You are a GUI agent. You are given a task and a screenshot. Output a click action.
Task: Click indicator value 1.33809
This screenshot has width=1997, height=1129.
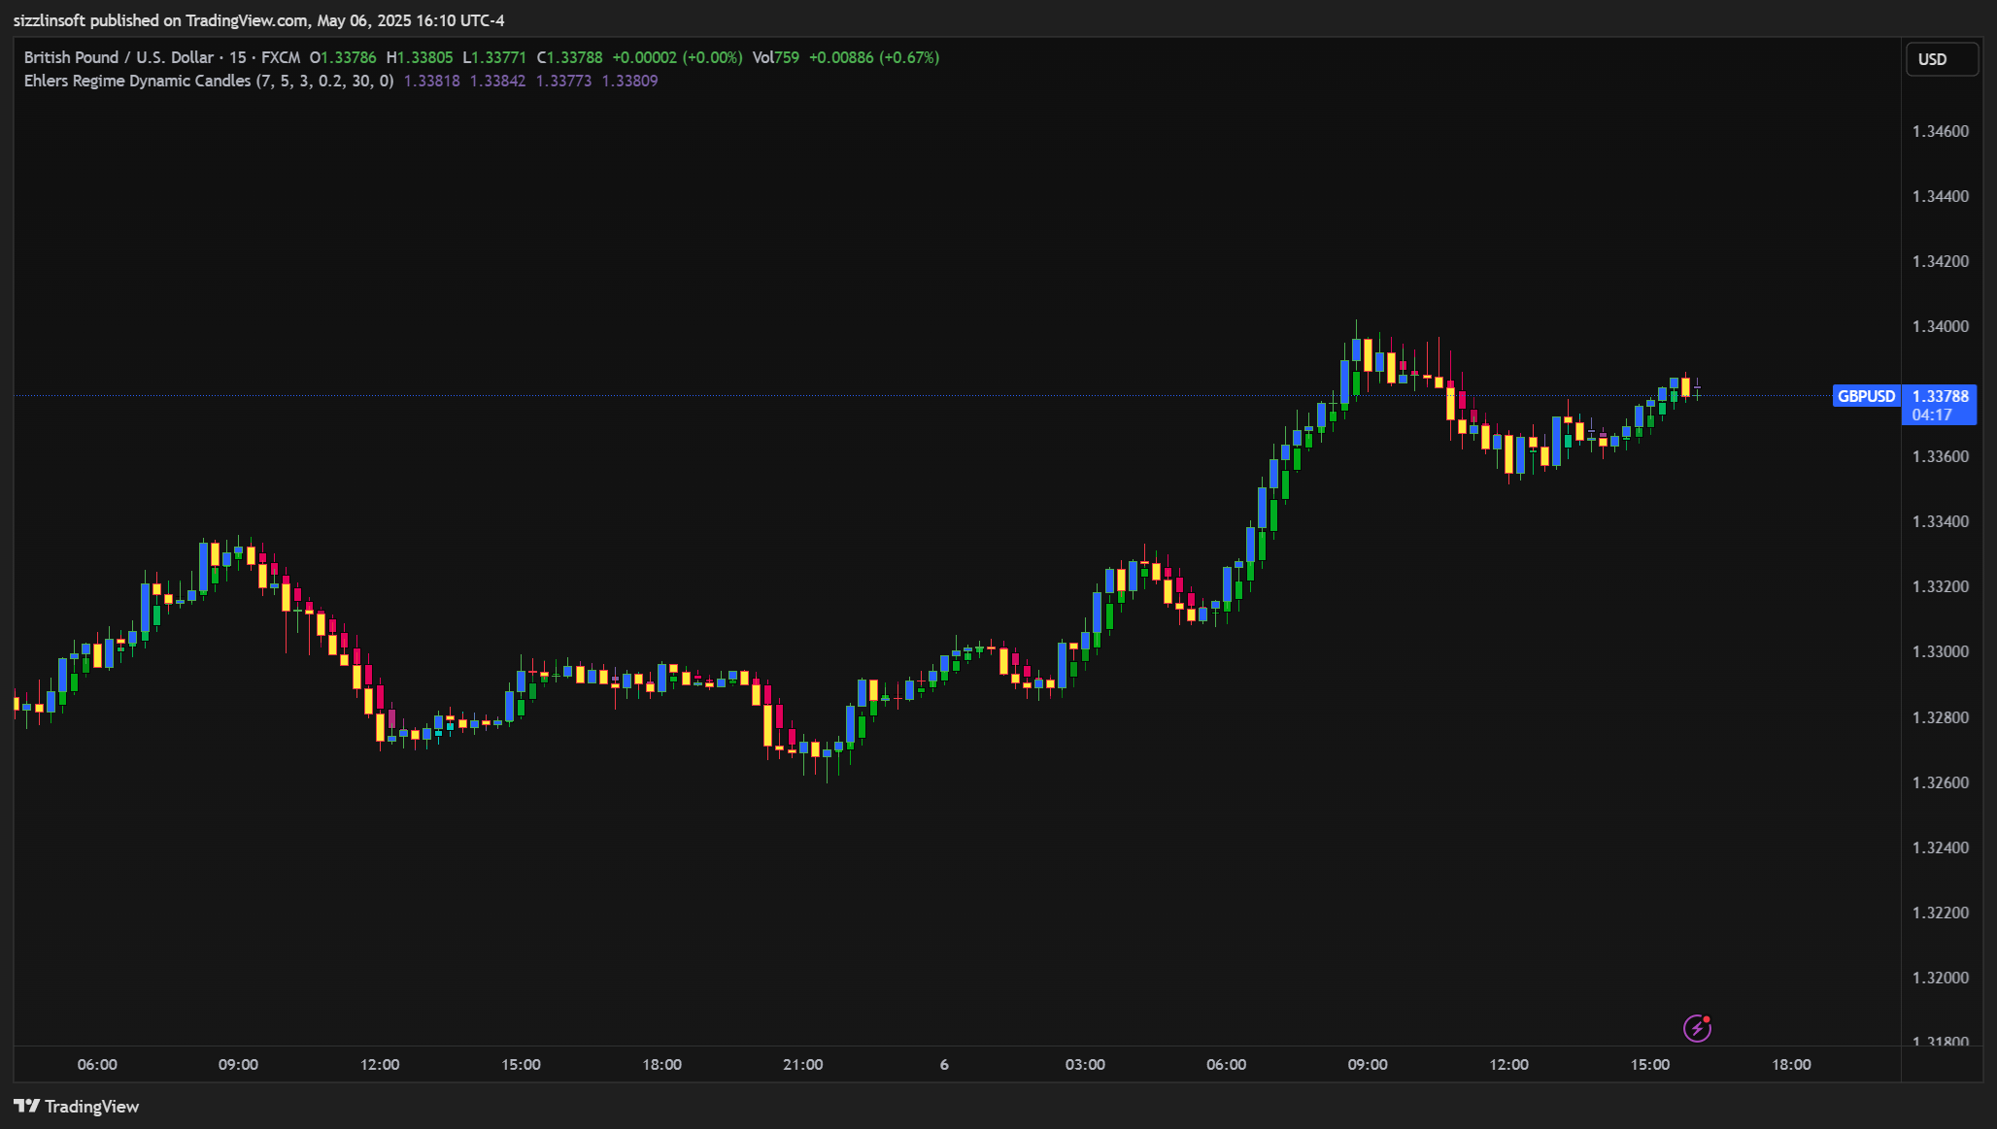[x=630, y=81]
